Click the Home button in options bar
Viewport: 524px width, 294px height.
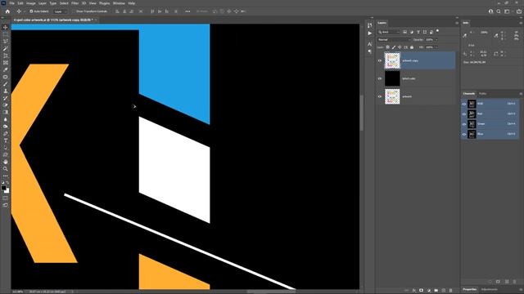point(7,11)
